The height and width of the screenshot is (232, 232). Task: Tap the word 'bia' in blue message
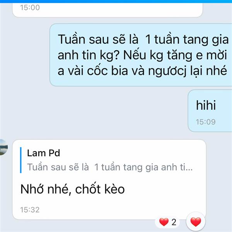(x=119, y=71)
